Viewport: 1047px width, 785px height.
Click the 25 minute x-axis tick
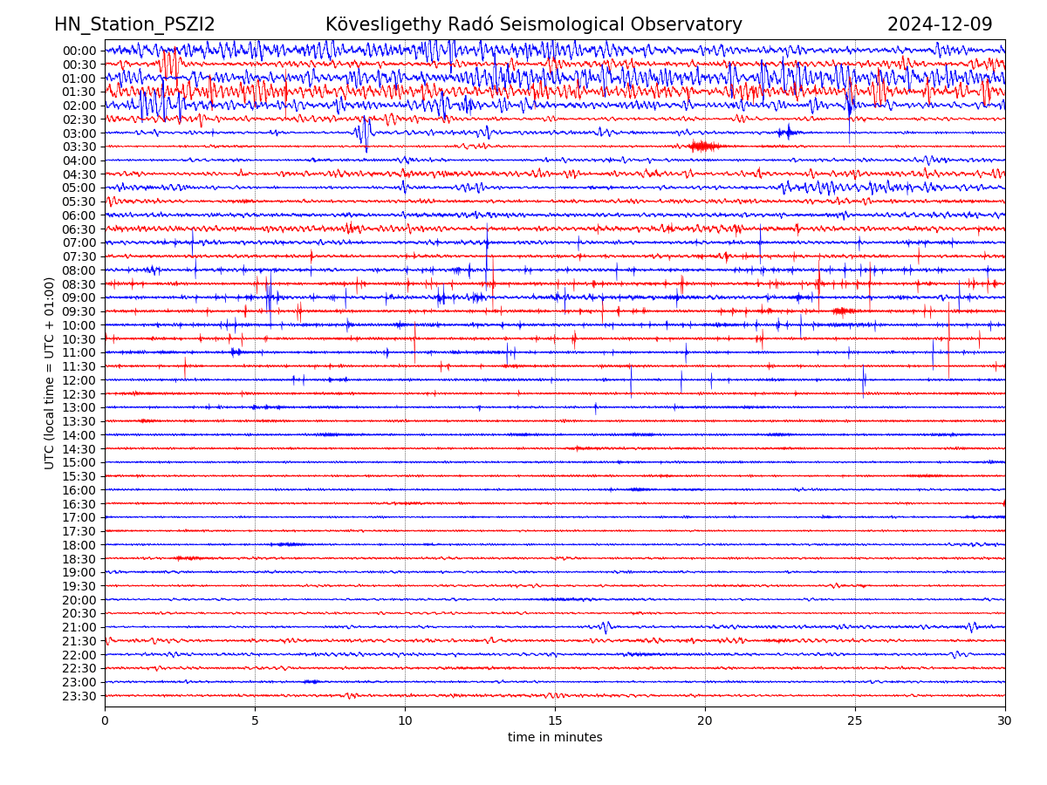[855, 721]
